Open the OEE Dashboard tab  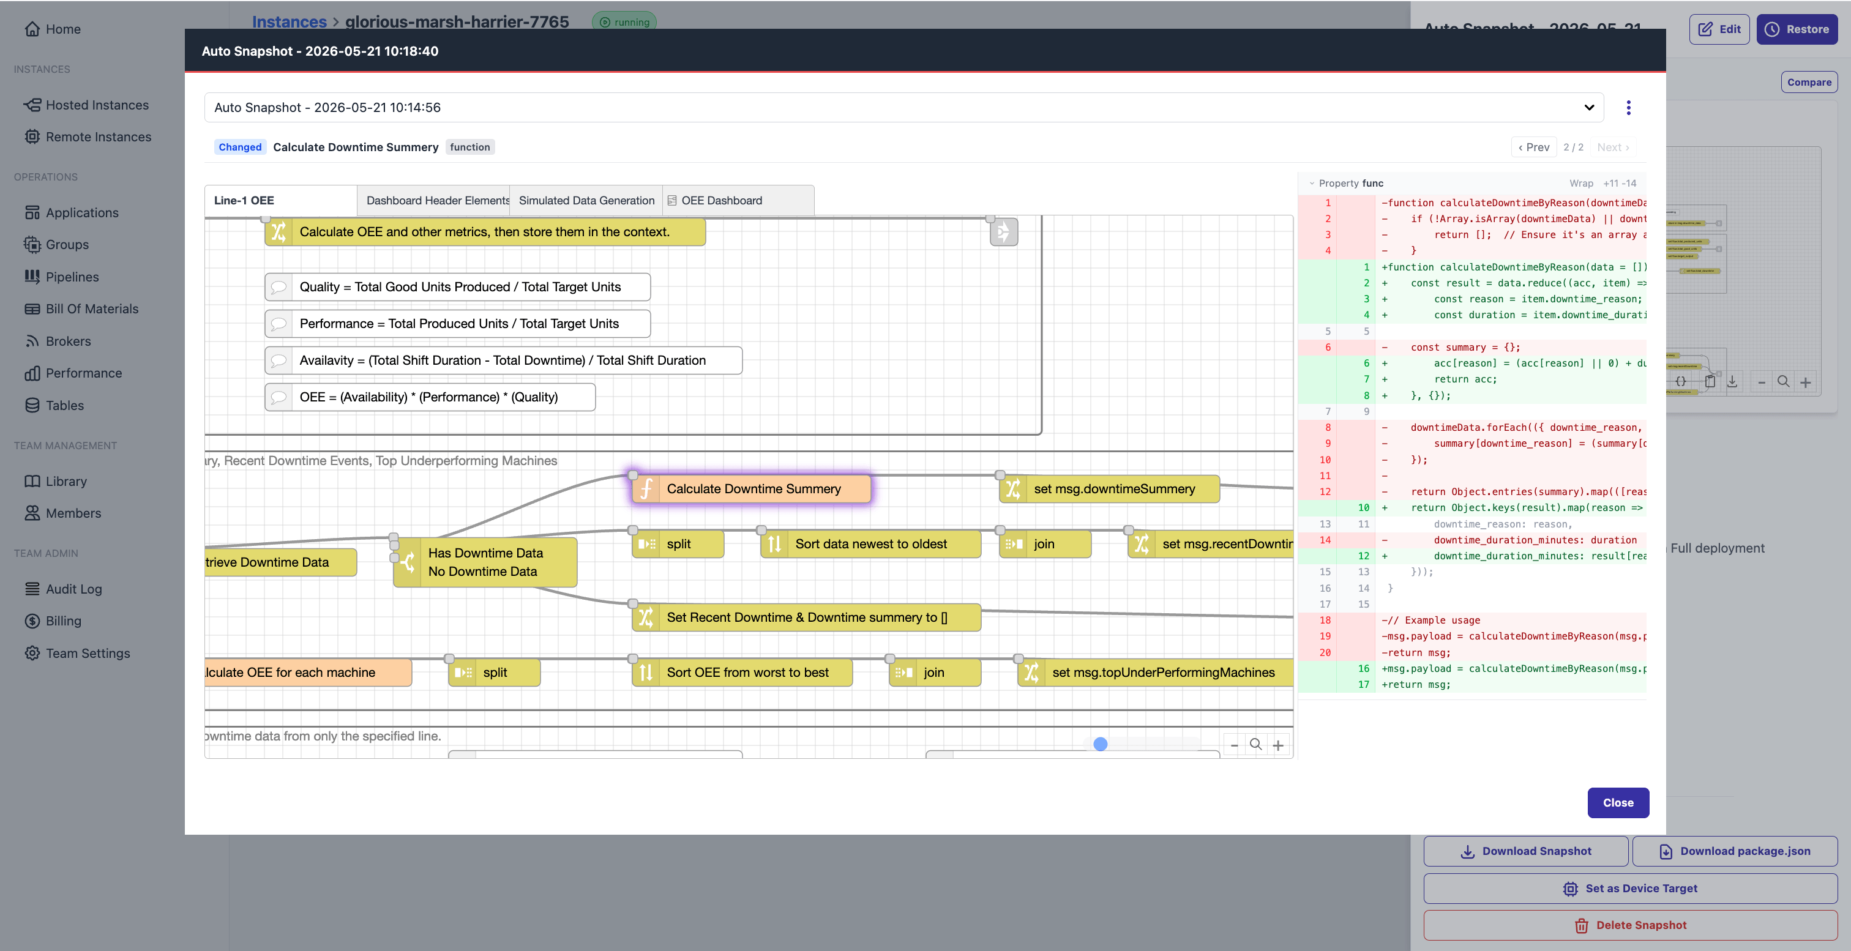(738, 200)
